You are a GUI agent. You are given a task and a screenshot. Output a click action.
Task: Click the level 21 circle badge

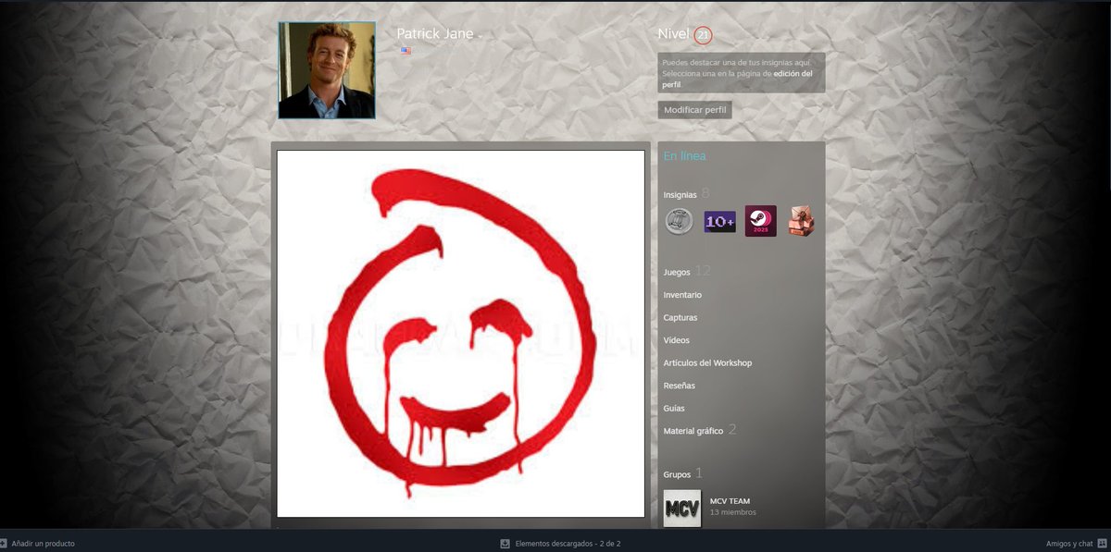tap(703, 35)
